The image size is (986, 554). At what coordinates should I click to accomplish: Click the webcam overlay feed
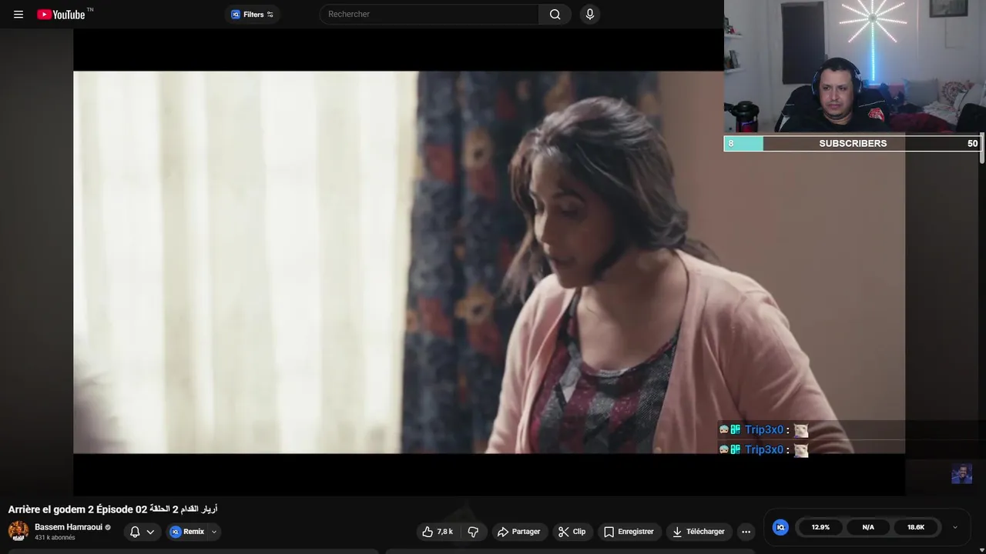pyautogui.click(x=855, y=67)
